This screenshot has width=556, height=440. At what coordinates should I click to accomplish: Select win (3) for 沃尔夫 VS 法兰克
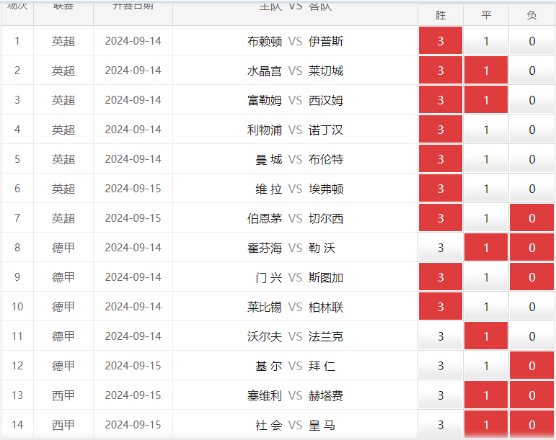click(441, 336)
